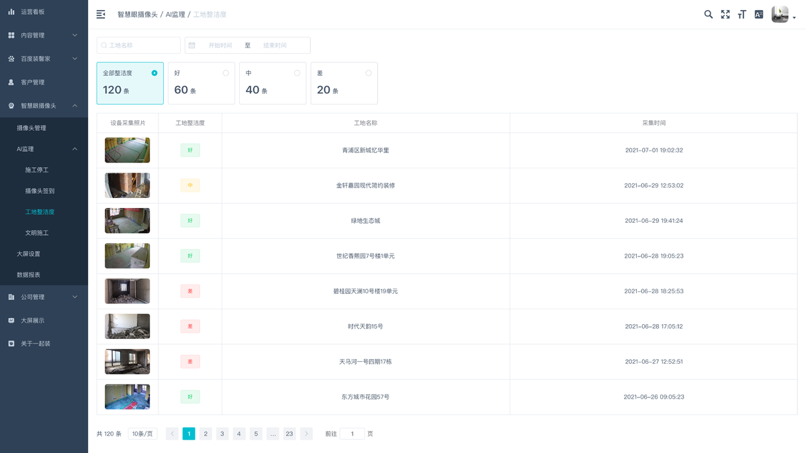
Task: Open 运营看板 from the sidebar
Action: pos(44,11)
